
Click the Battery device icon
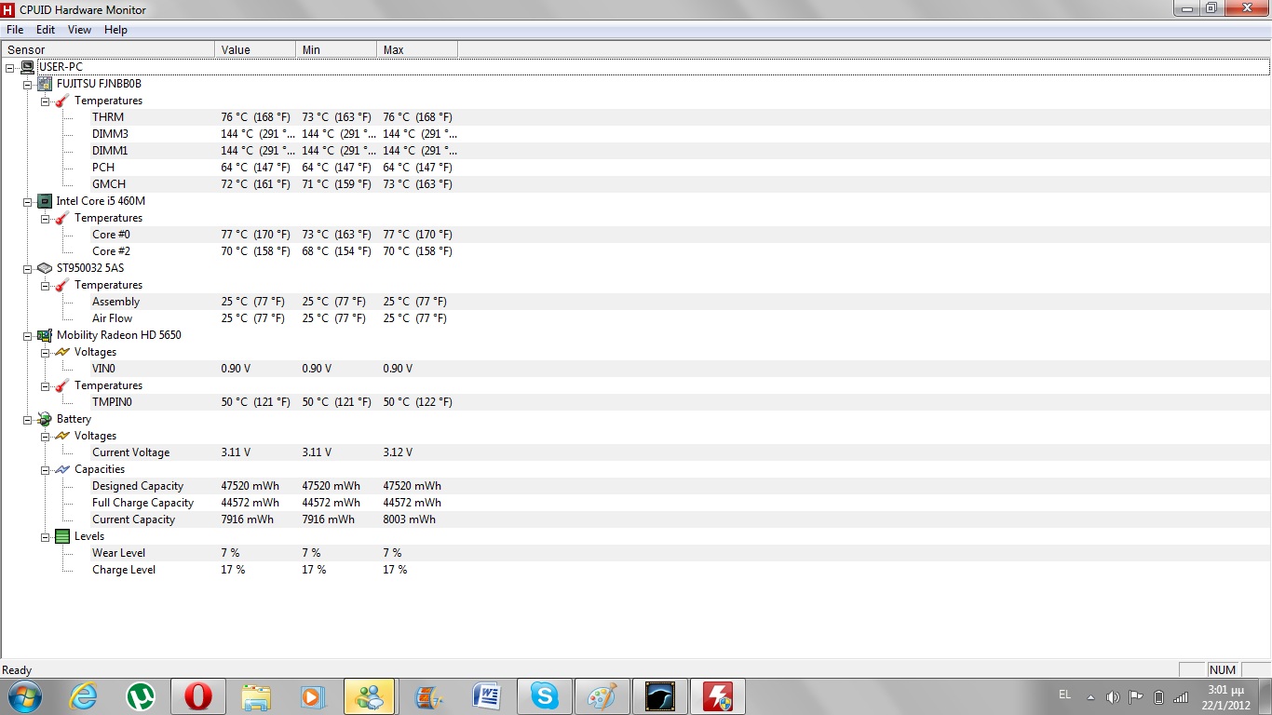coord(45,419)
